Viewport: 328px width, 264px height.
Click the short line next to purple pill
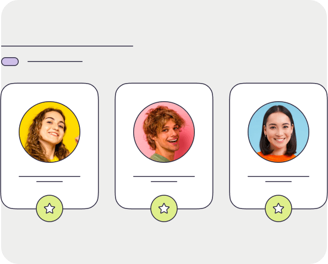pos(55,62)
